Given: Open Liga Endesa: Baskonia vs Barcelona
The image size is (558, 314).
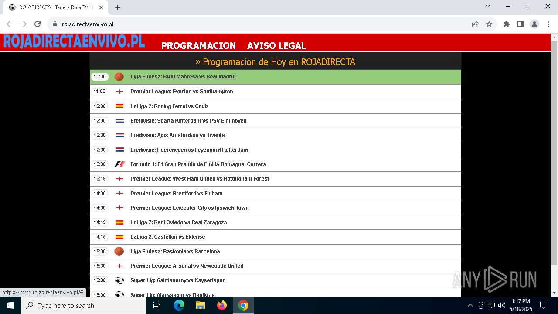Looking at the screenshot, I should pyautogui.click(x=175, y=251).
